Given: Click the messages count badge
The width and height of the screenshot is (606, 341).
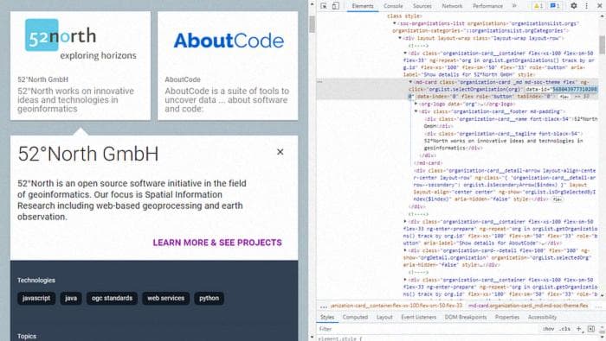Looking at the screenshot, I should click(555, 6).
